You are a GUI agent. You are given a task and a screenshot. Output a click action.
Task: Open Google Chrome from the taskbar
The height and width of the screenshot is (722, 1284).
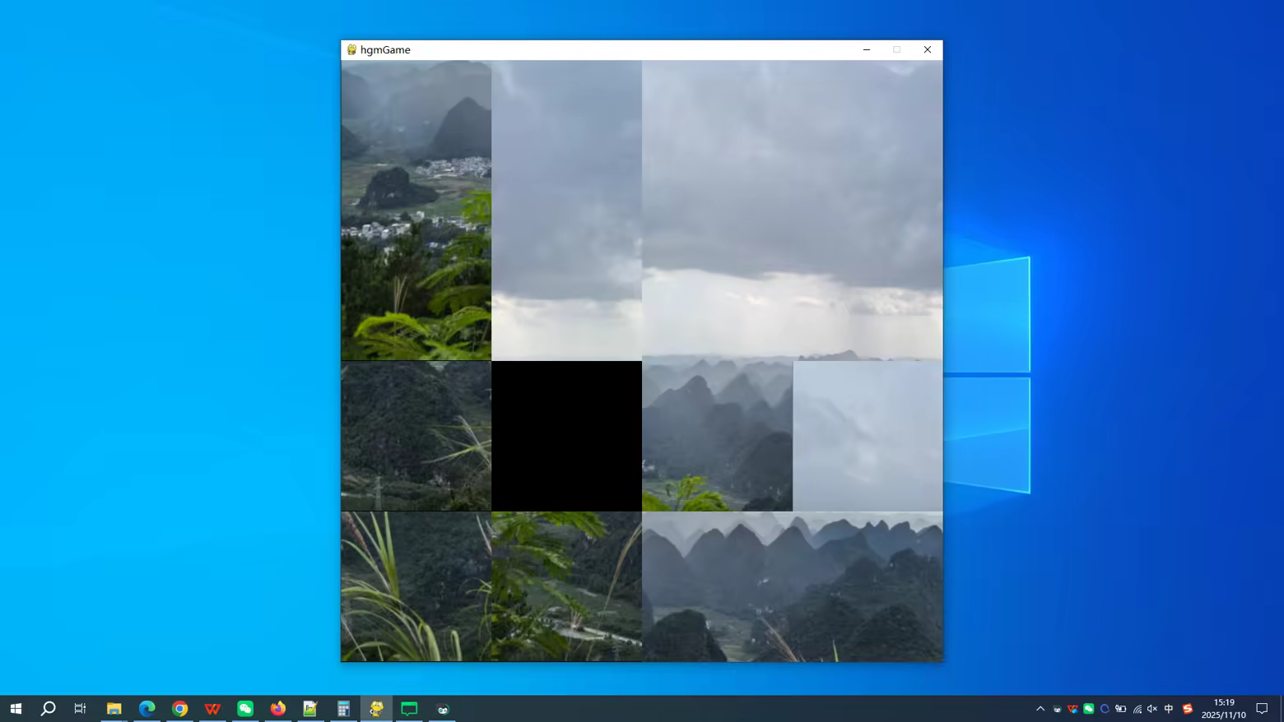179,708
